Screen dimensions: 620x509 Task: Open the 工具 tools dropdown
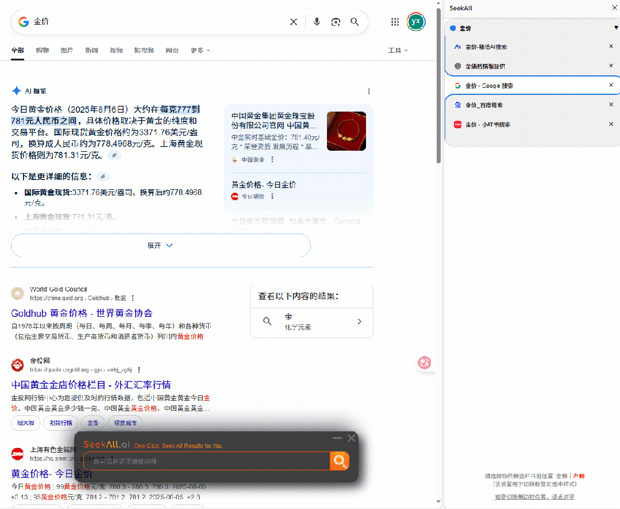pyautogui.click(x=398, y=50)
